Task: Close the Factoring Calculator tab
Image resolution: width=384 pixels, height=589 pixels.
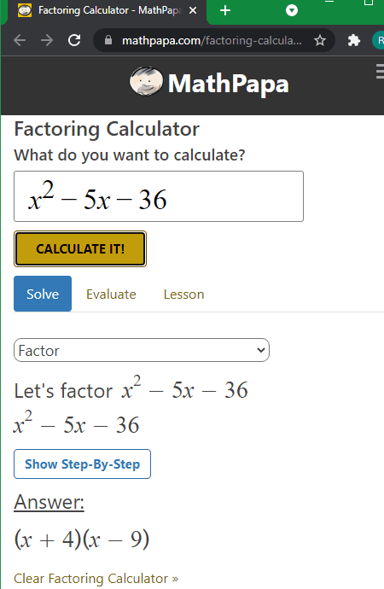Action: tap(193, 10)
